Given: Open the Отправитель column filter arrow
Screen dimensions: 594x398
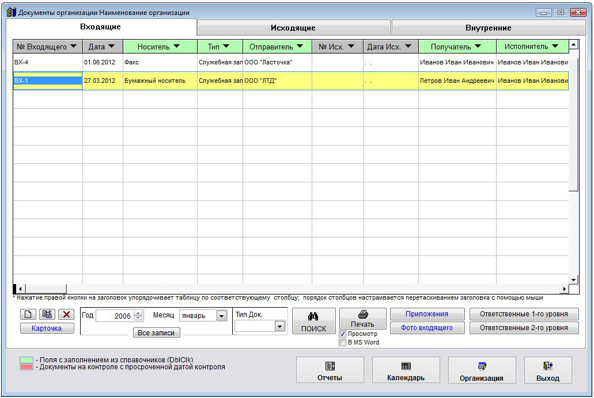Looking at the screenshot, I should (300, 47).
